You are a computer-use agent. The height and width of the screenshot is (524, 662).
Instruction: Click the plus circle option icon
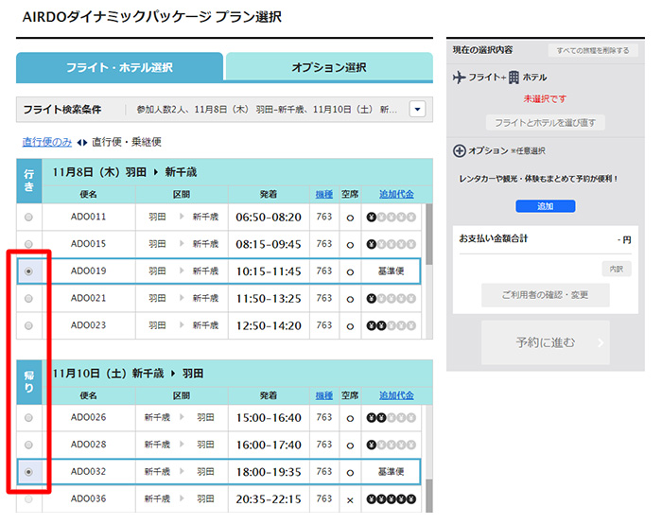click(459, 150)
